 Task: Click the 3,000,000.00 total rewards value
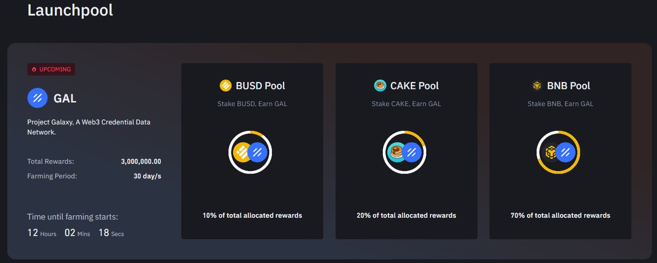pos(141,162)
